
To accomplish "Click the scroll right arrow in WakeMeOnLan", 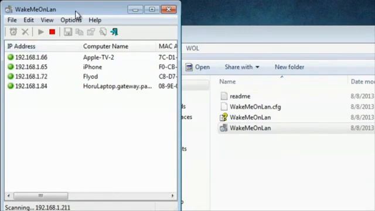I will pos(173,196).
